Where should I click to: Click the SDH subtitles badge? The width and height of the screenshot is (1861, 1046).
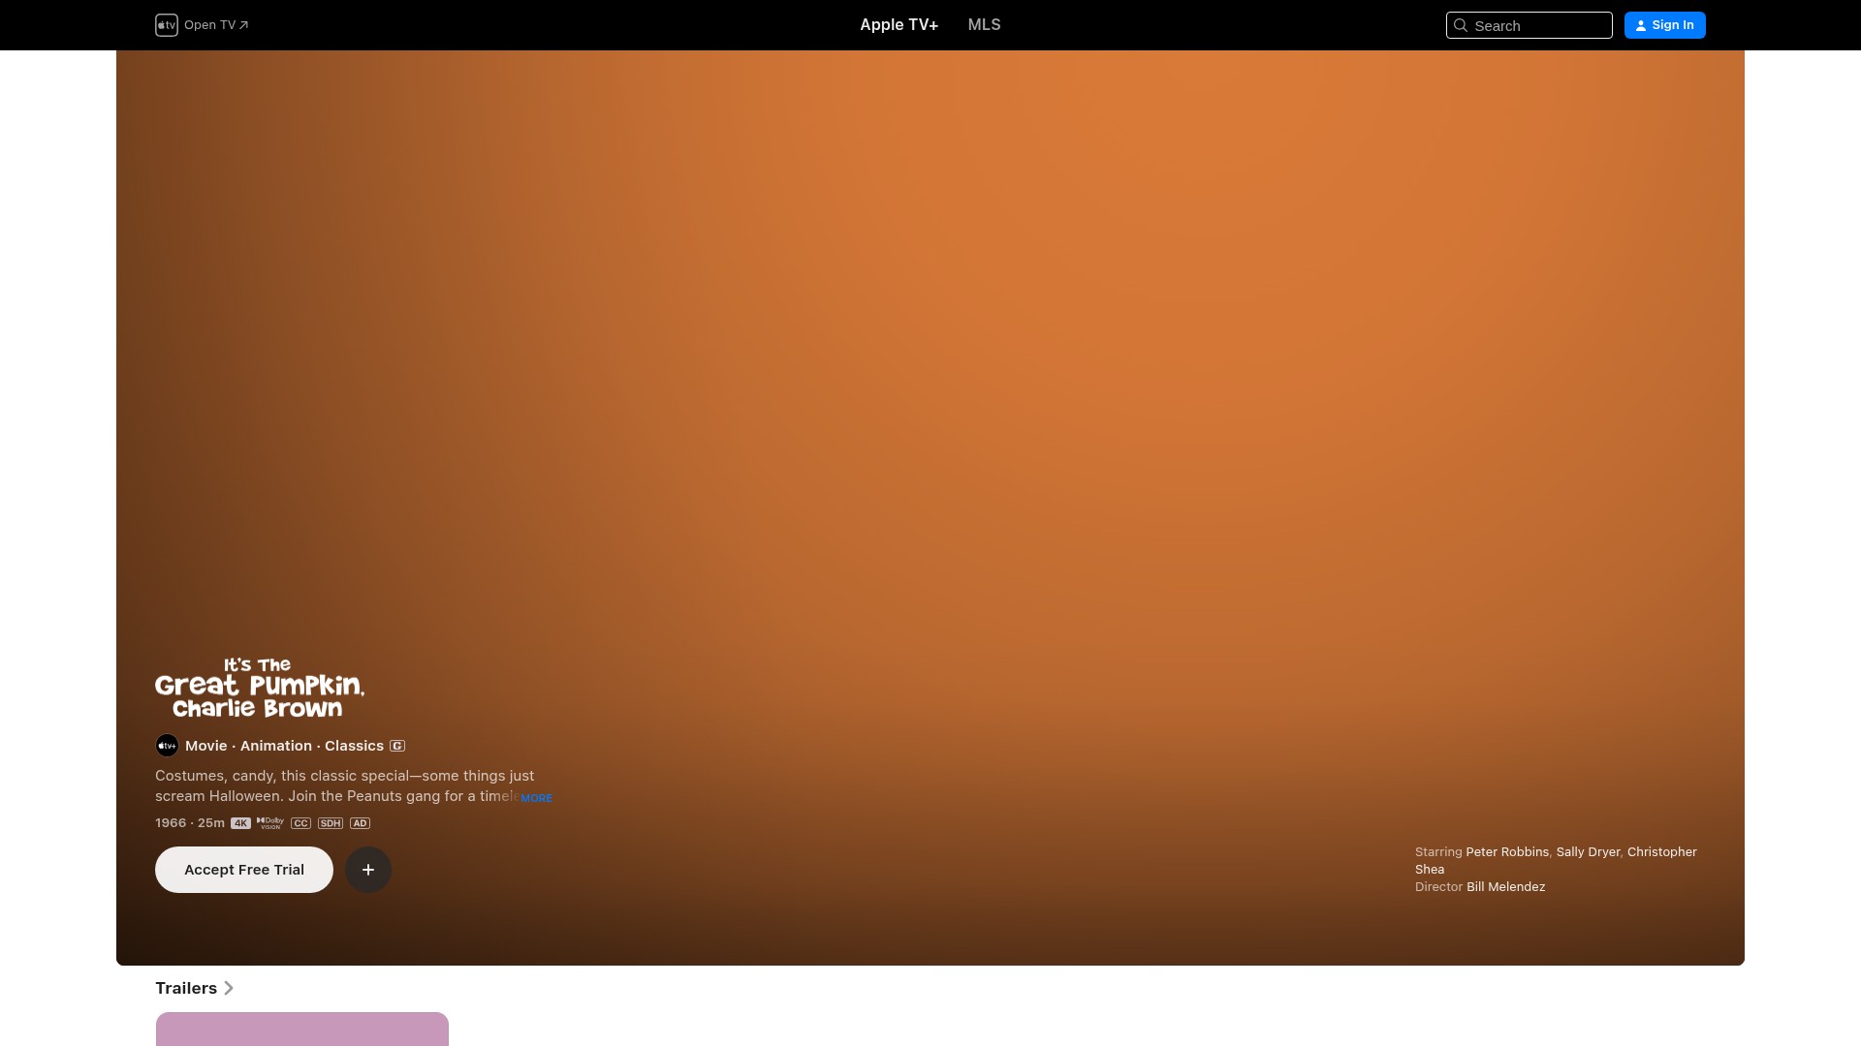(331, 823)
